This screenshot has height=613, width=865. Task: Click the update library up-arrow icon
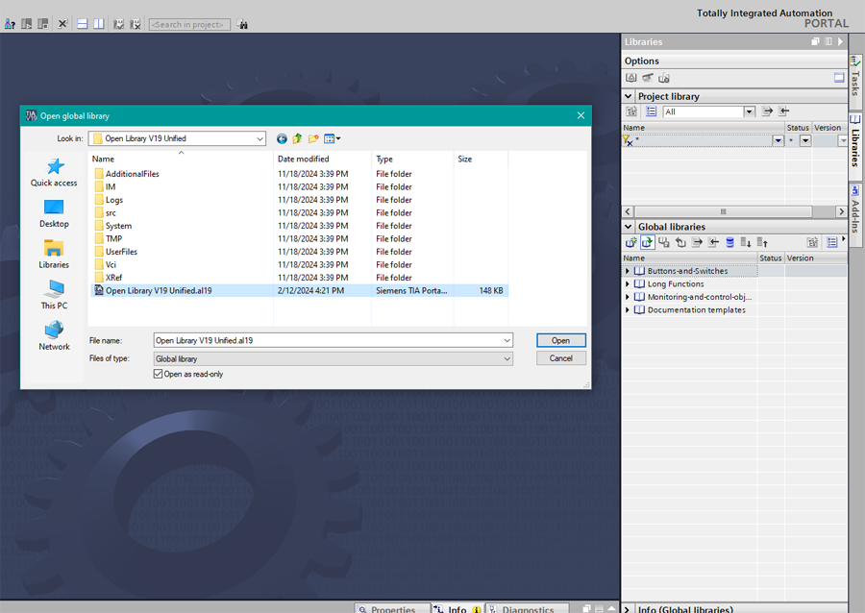coord(762,242)
